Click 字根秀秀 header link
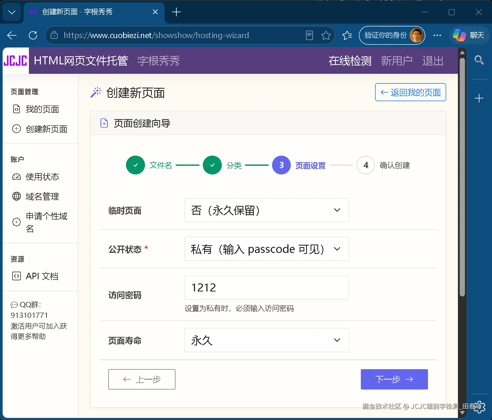The width and height of the screenshot is (492, 420). (x=159, y=61)
